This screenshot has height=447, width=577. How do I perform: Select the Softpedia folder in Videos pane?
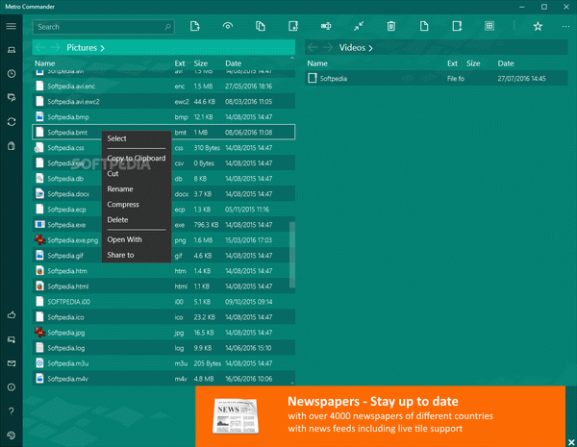coord(436,79)
